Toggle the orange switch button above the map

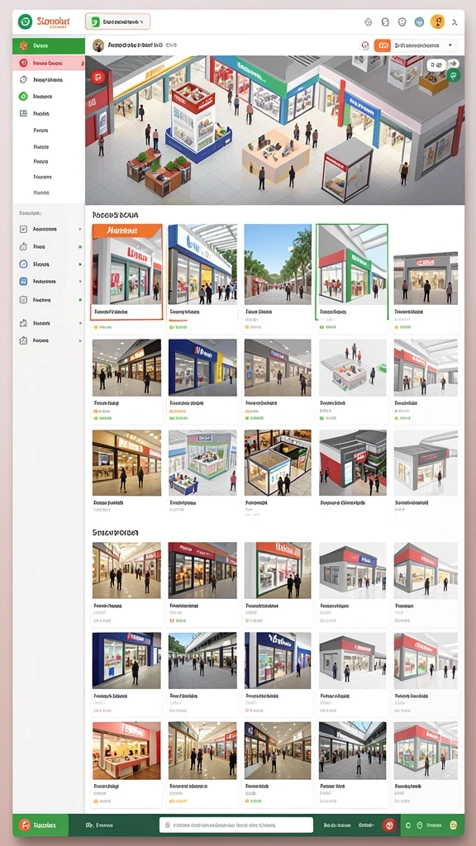pyautogui.click(x=382, y=46)
